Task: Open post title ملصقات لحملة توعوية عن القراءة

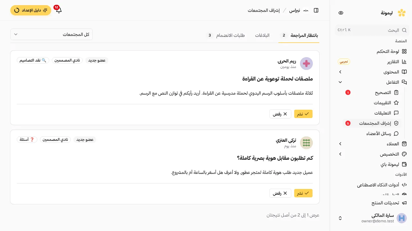Action: click(x=278, y=79)
